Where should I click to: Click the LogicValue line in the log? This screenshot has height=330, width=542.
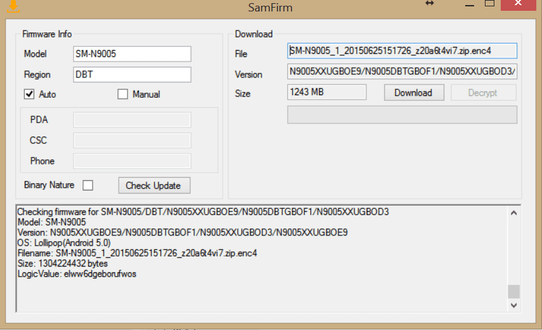pos(77,274)
